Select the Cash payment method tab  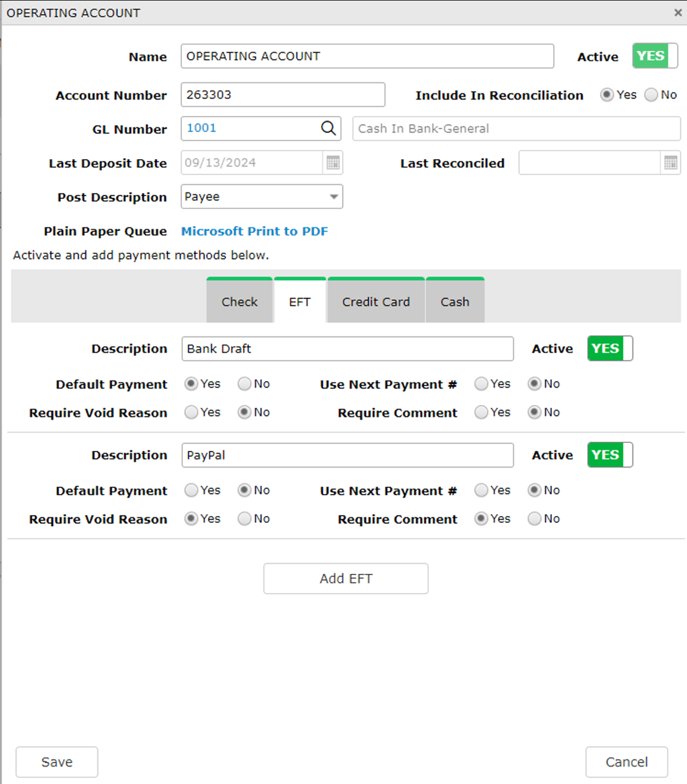coord(454,302)
